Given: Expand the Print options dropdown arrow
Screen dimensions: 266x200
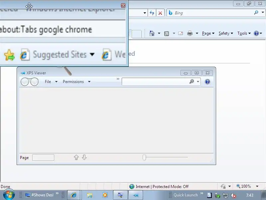Looking at the screenshot, I should 197,33.
